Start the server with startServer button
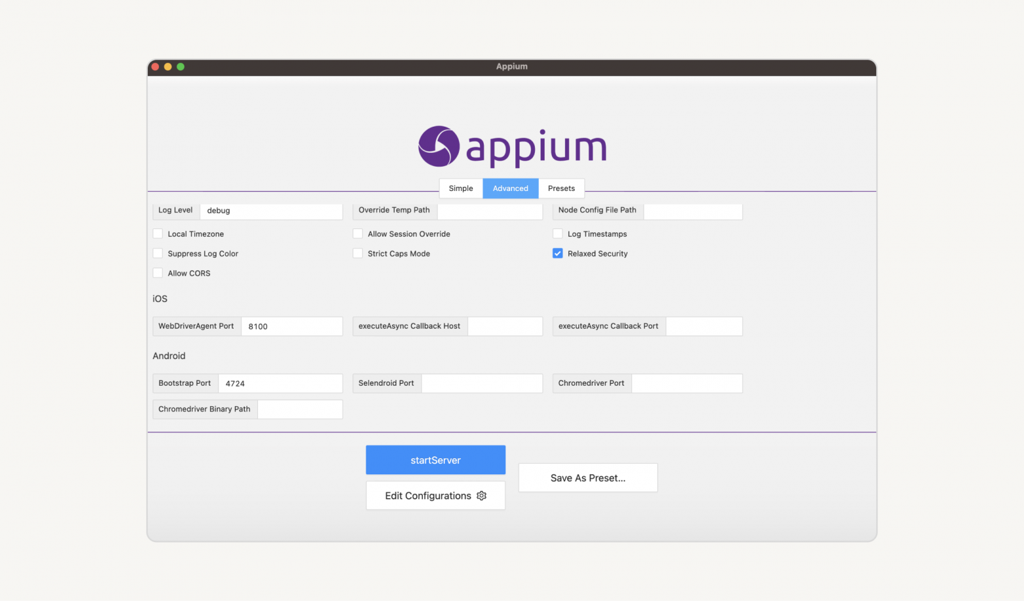 [436, 460]
